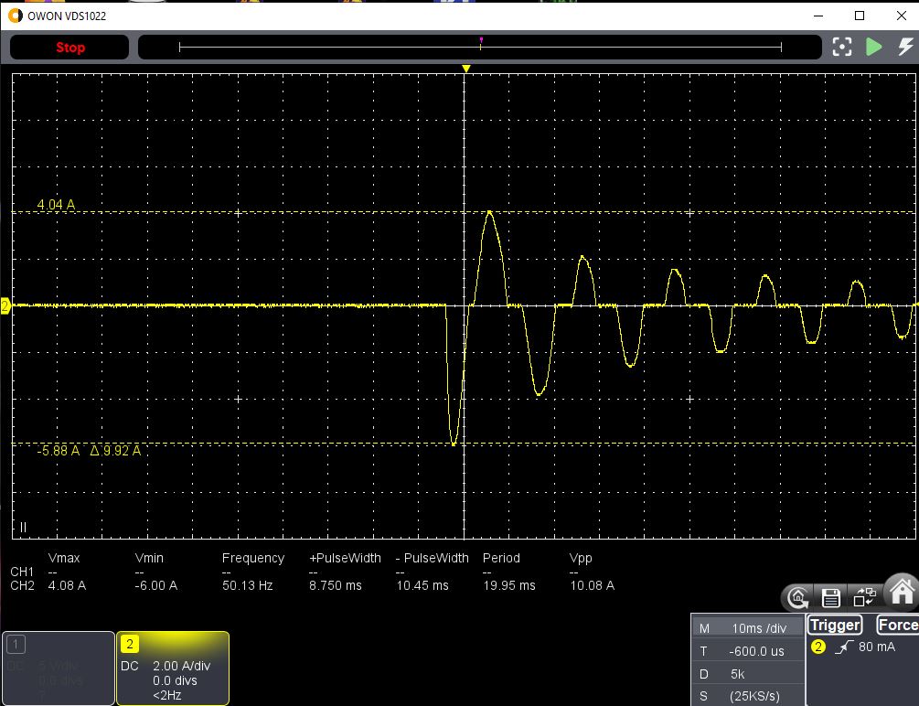The image size is (919, 706).
Task: Click the autoset focus icon
Action: tap(841, 47)
